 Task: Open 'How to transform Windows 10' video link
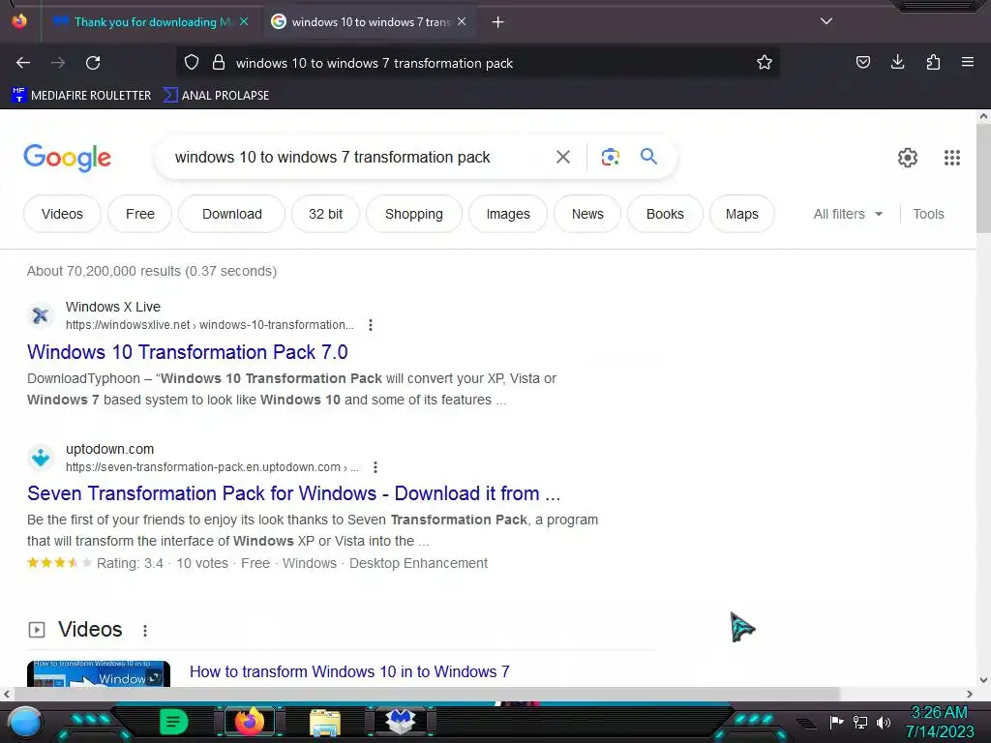[349, 671]
